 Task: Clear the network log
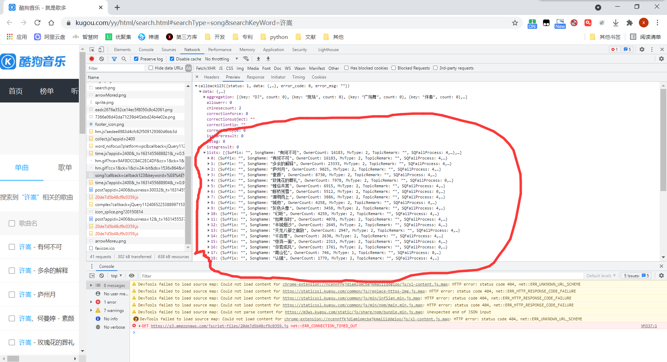101,59
